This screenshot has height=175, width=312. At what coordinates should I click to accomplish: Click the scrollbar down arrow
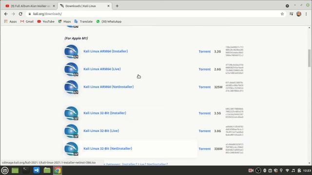309,163
